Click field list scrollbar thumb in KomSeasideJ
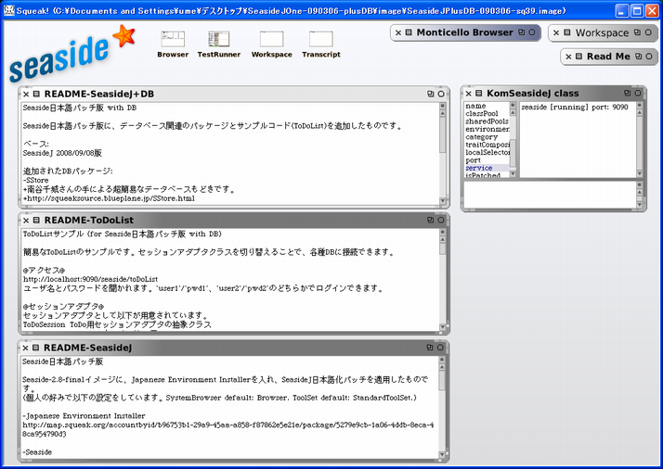Viewport: 663px width, 469px height. click(x=513, y=153)
